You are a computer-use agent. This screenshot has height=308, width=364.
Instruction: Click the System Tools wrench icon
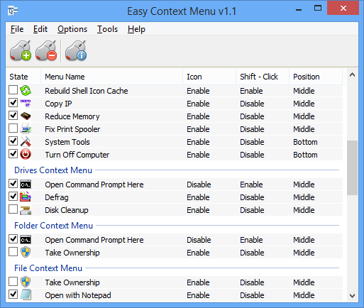pos(26,142)
